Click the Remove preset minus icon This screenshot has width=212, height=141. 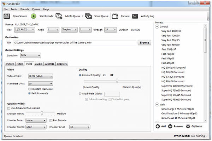pos(170,126)
